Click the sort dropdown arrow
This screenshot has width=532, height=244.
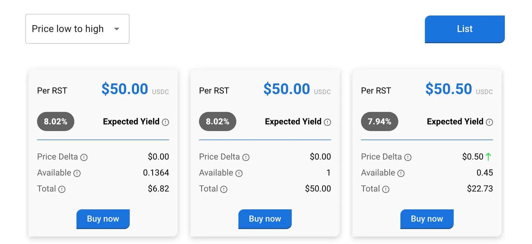tap(117, 29)
